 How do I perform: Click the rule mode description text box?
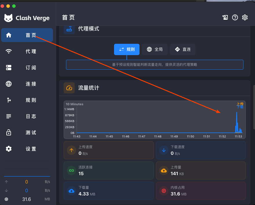pyautogui.click(x=155, y=65)
